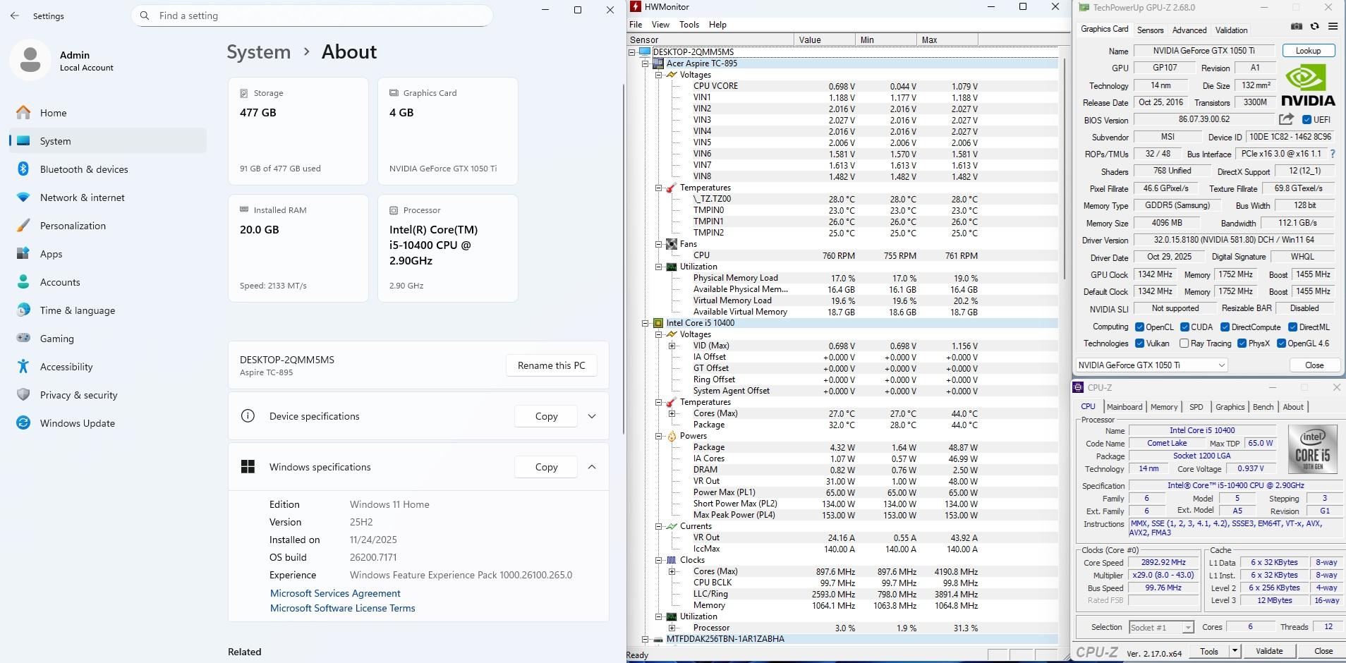Image resolution: width=1346 pixels, height=663 pixels.
Task: Click the Network & internet wifi icon
Action: (x=23, y=197)
